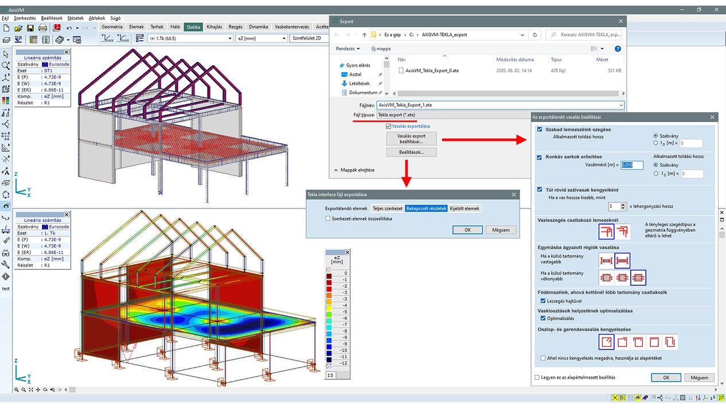Image resolution: width=726 pixels, height=408 pixels.
Task: Pick the second option for thicker outer domain reinforcement
Action: pyautogui.click(x=622, y=261)
